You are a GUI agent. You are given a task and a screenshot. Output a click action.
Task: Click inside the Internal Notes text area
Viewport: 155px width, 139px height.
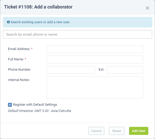tap(95, 87)
